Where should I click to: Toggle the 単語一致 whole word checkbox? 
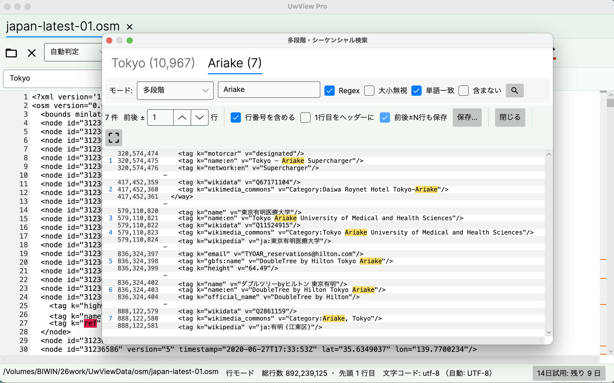pos(416,91)
